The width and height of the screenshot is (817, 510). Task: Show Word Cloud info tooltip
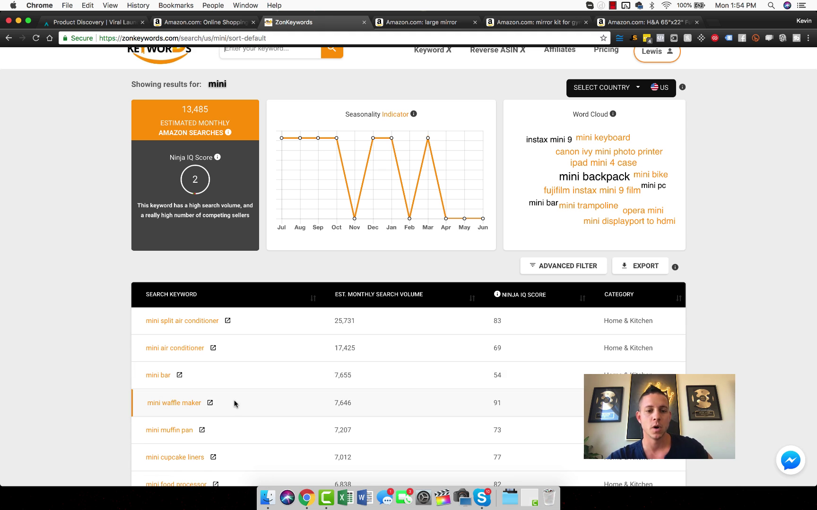click(613, 114)
